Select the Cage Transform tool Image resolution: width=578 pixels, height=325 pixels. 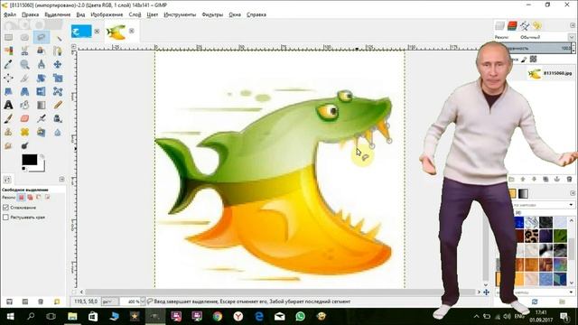(58, 91)
